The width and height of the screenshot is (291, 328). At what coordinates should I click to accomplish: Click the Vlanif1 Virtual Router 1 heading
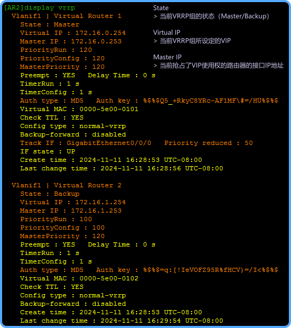point(67,16)
